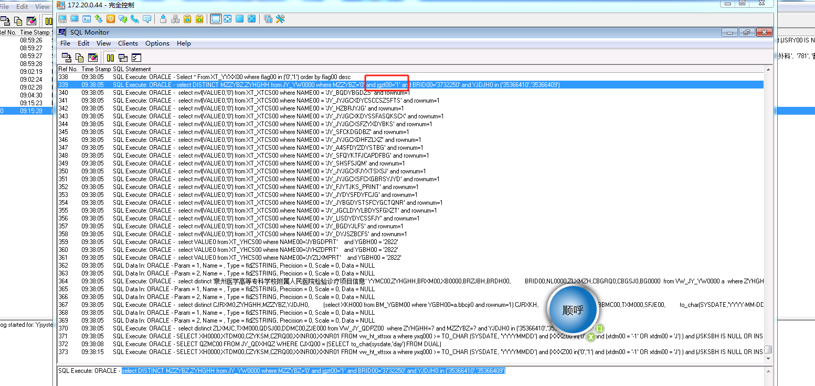Viewport: 815px width, 386px height.
Task: Click the green square button on the floating widget
Action: coord(599,328)
